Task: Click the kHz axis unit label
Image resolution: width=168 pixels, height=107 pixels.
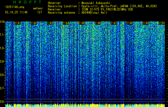Action: (x=2, y=22)
